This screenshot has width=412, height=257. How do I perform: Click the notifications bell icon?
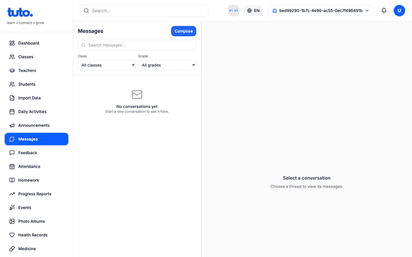click(384, 10)
